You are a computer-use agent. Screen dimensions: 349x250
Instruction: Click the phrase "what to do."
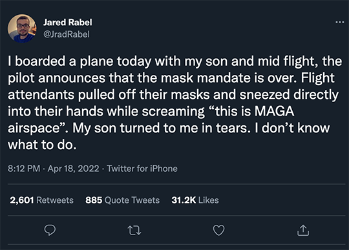click(42, 145)
